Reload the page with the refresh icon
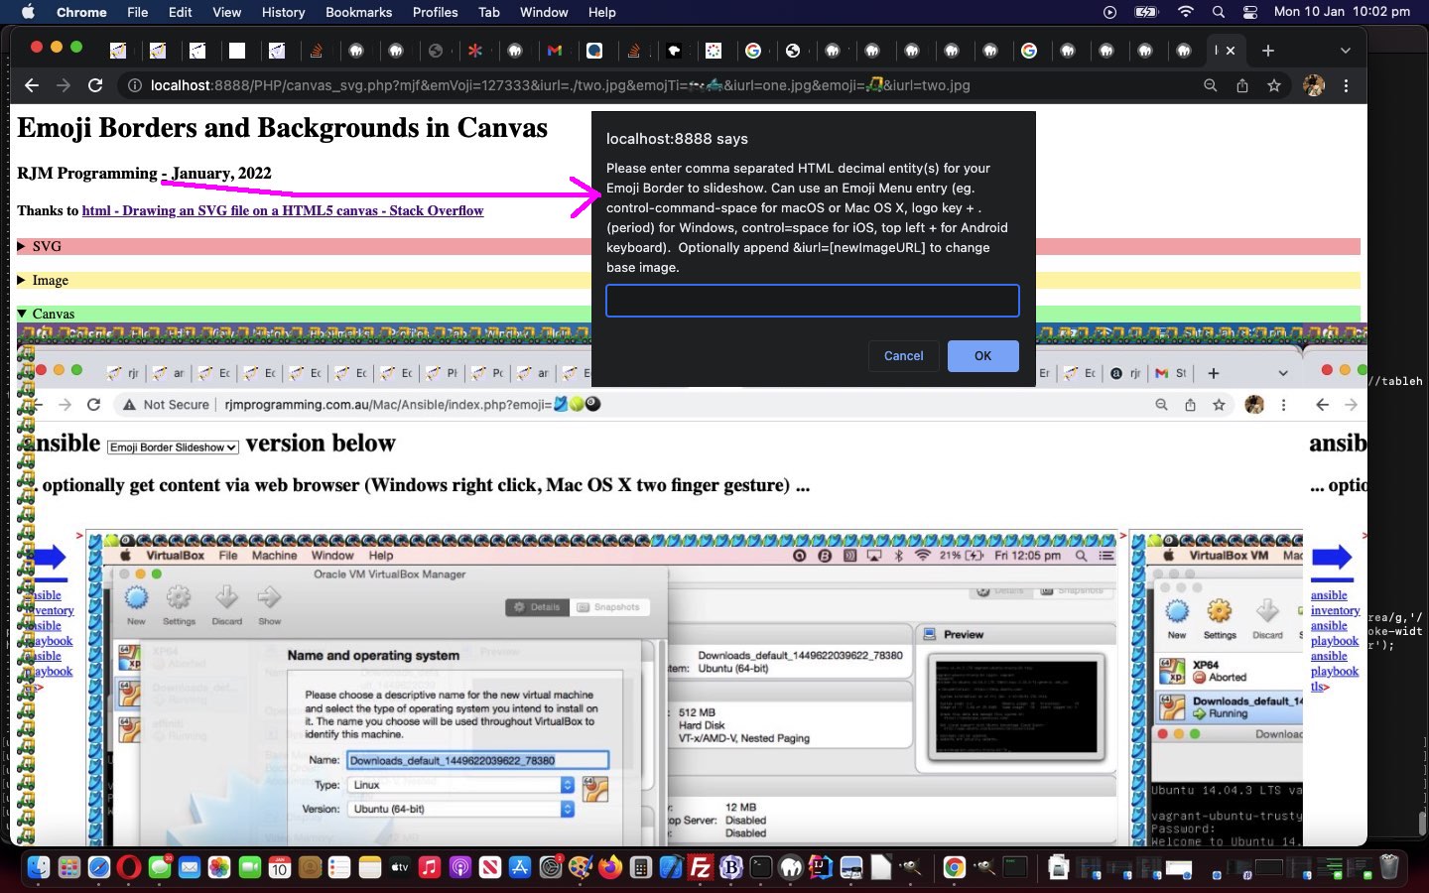Image resolution: width=1429 pixels, height=893 pixels. click(95, 85)
